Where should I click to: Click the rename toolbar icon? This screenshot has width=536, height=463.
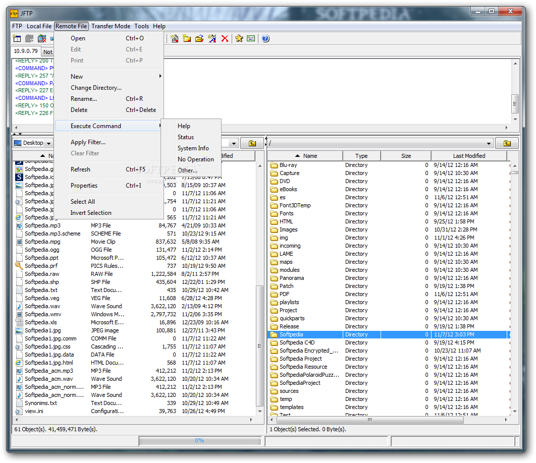pos(212,38)
